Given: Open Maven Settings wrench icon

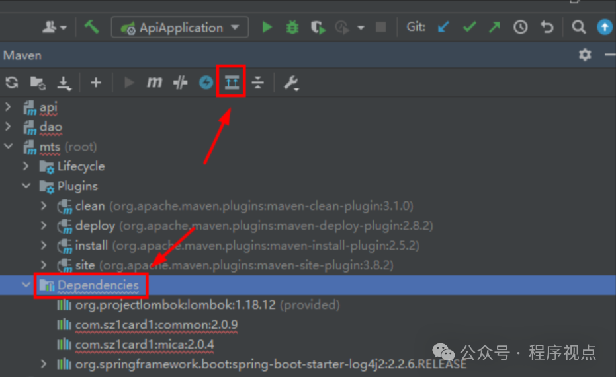Looking at the screenshot, I should (291, 83).
